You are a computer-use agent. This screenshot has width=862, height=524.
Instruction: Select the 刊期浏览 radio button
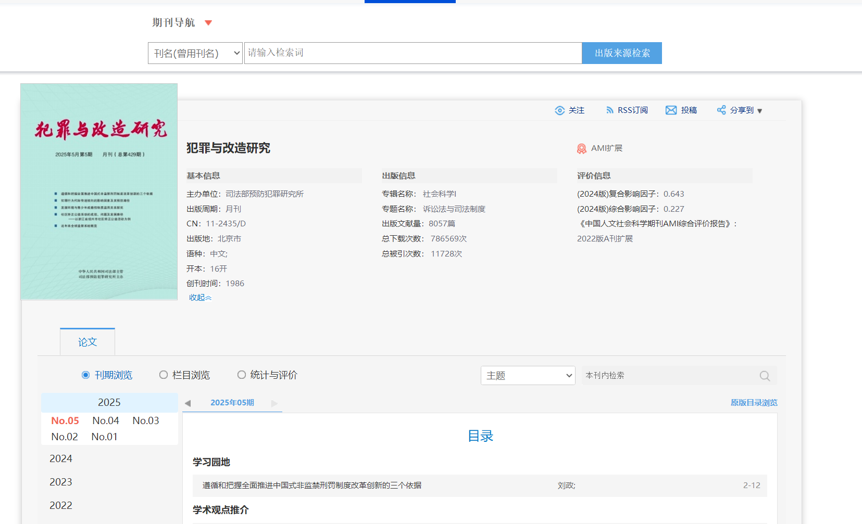86,375
